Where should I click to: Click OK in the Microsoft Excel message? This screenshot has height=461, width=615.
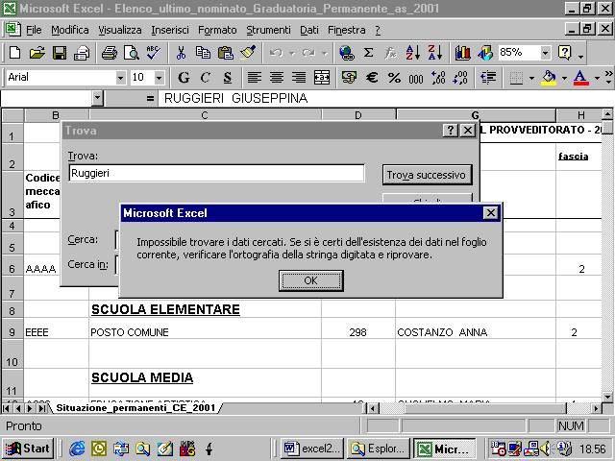coord(311,280)
